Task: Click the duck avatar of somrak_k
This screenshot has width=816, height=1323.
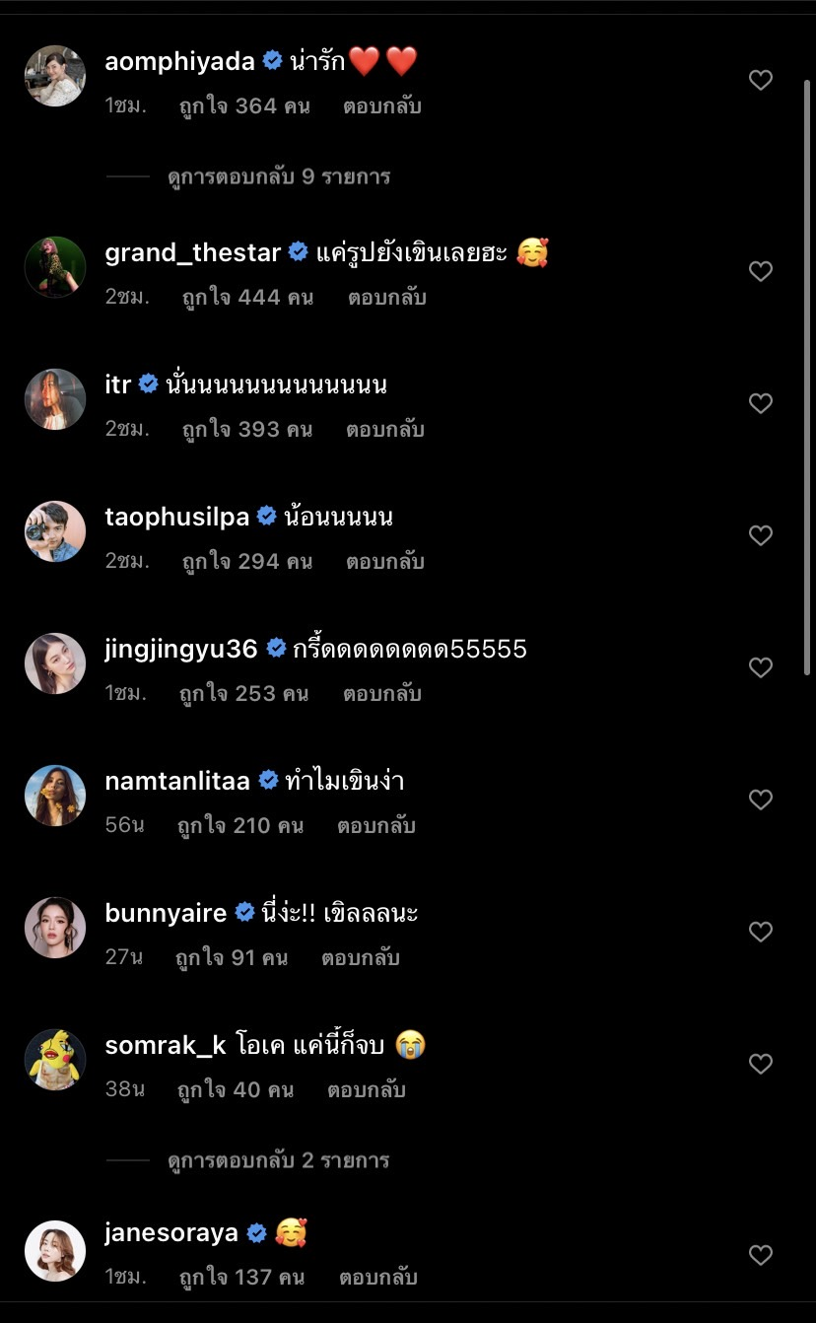Action: click(55, 1060)
